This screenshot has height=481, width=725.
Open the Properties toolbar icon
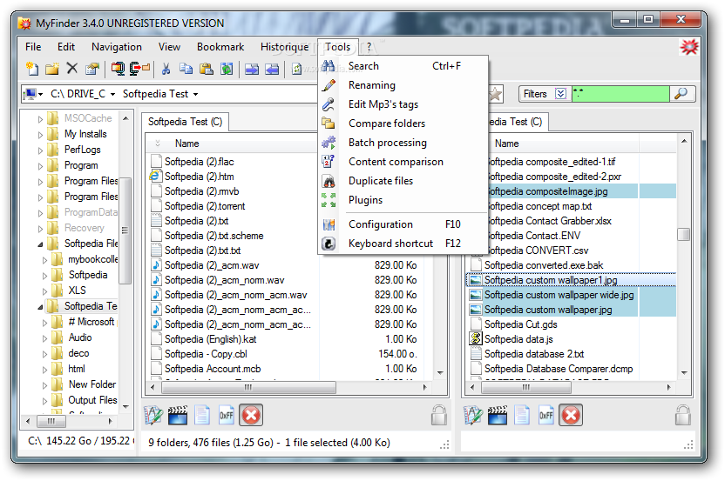pos(92,69)
